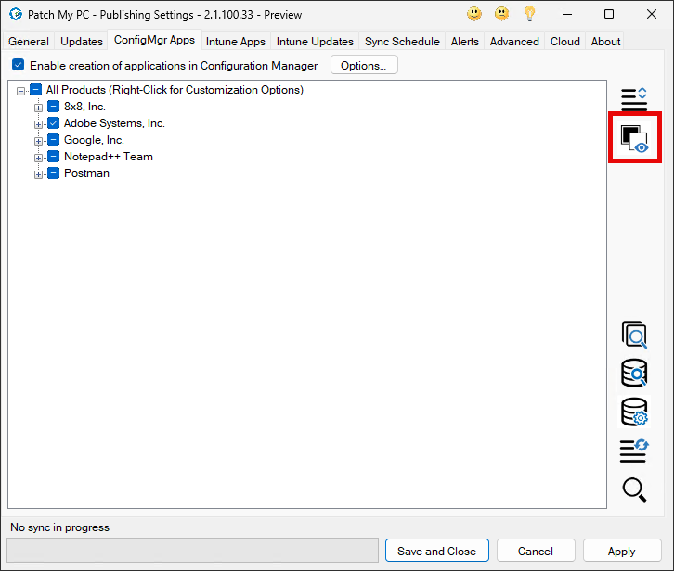Select the Notepad++ Team tree item
674x571 pixels.
tap(108, 157)
